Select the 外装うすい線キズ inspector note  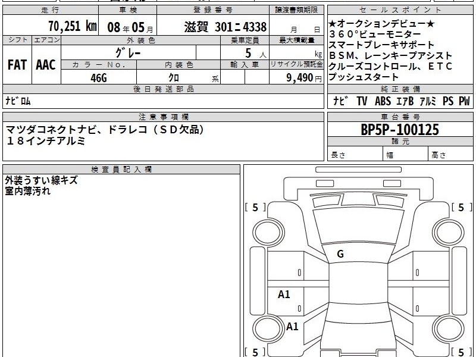41,180
